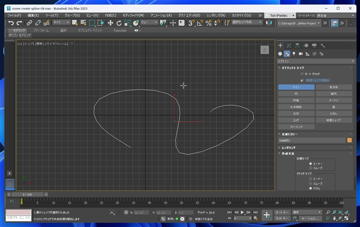Click the エッグ shape button
The height and width of the screenshot is (227, 360).
point(296,120)
